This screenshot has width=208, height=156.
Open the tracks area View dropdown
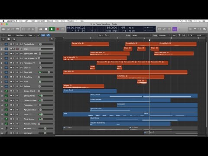pos(31,35)
